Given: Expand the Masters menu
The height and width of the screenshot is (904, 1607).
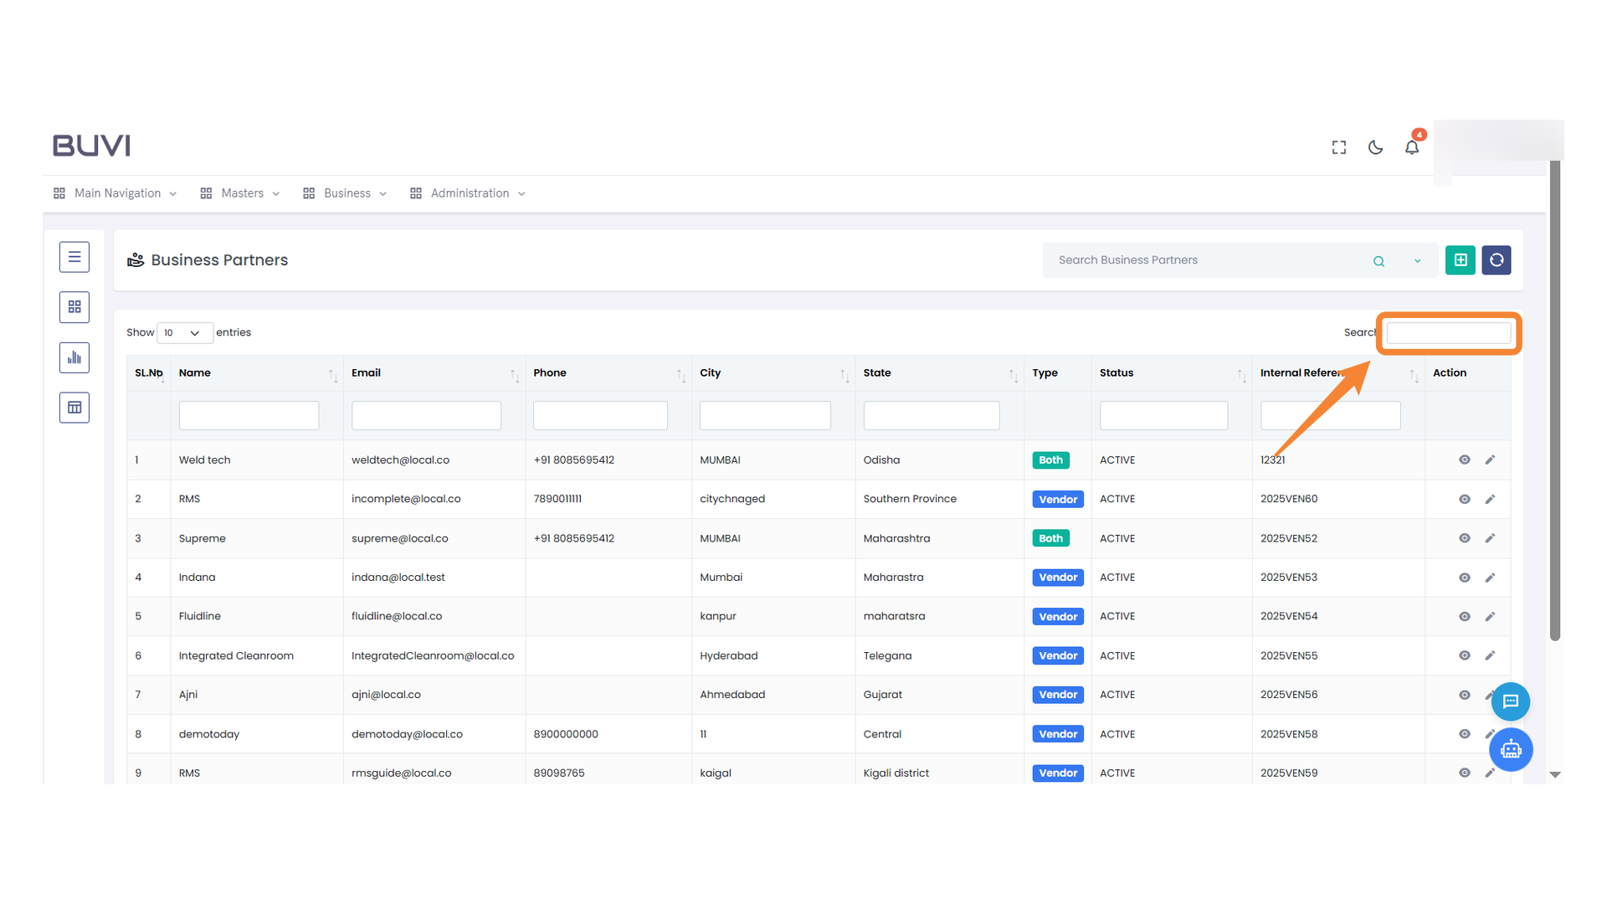Looking at the screenshot, I should 241,193.
